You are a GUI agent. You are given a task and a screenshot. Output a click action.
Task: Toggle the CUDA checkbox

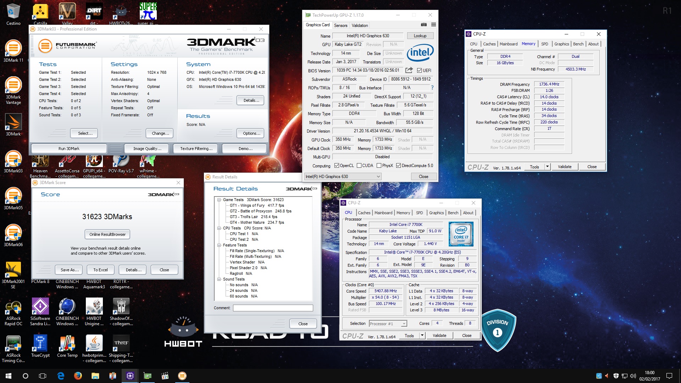(x=359, y=166)
